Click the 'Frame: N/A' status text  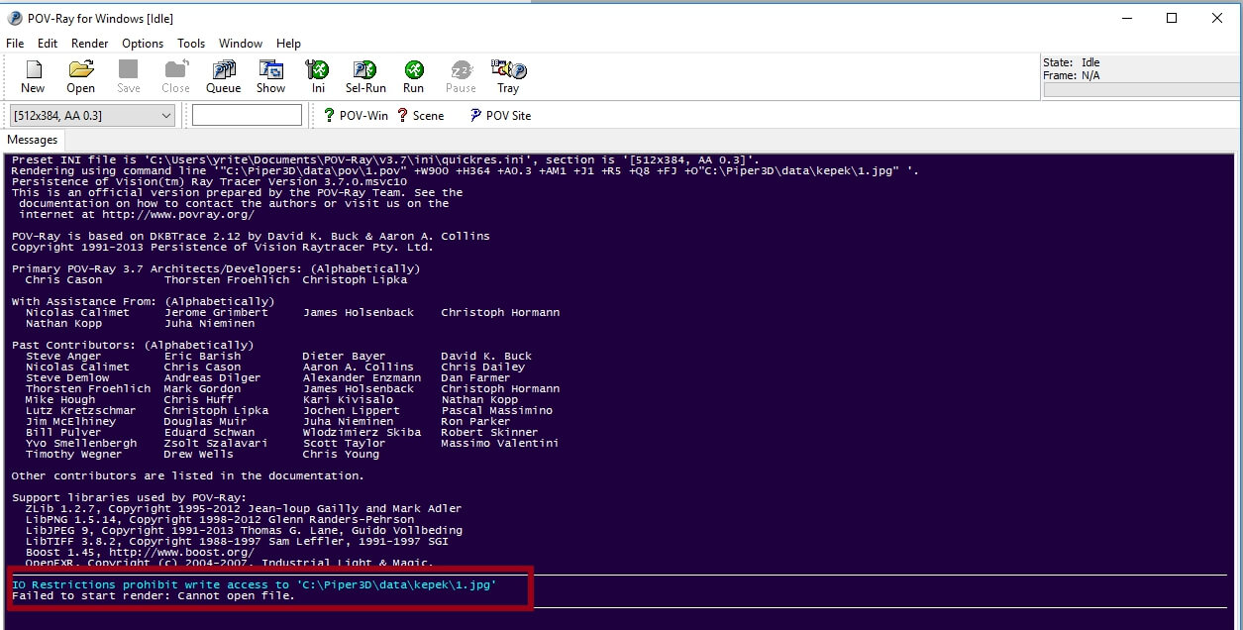point(1071,75)
